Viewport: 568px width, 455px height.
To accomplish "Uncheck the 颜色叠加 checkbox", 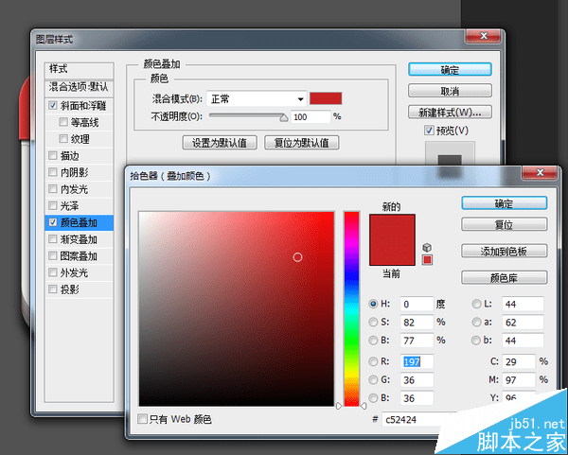I will point(53,222).
